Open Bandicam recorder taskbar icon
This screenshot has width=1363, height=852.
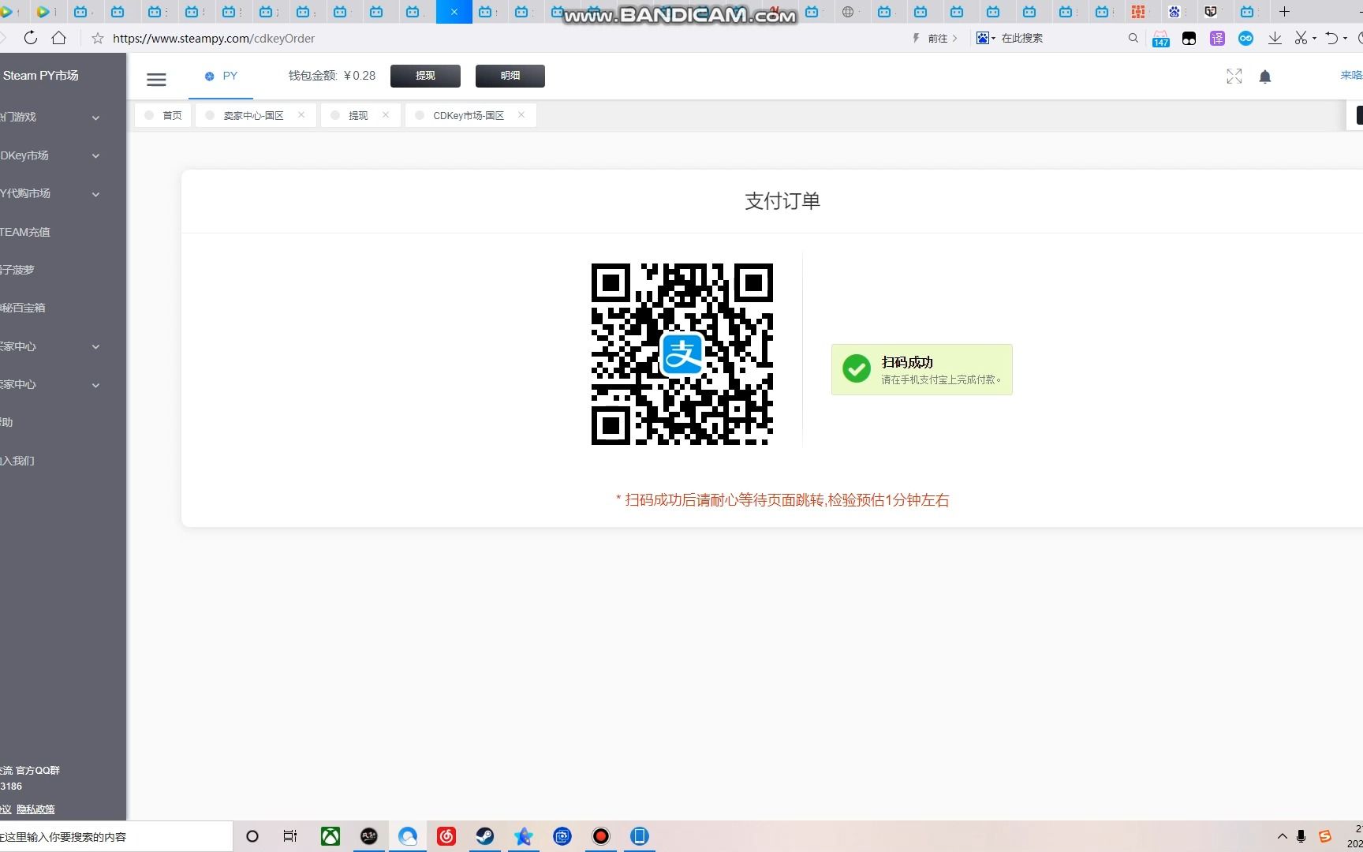point(601,836)
